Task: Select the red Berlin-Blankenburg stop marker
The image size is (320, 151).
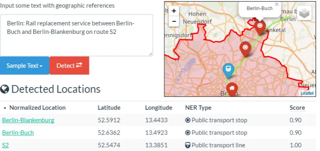Action: click(245, 49)
